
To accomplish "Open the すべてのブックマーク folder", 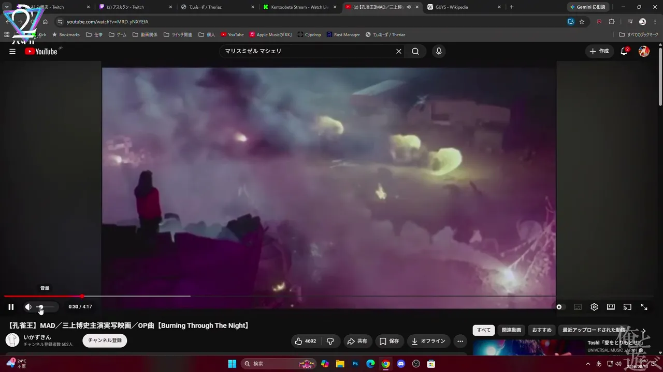I will coord(639,35).
